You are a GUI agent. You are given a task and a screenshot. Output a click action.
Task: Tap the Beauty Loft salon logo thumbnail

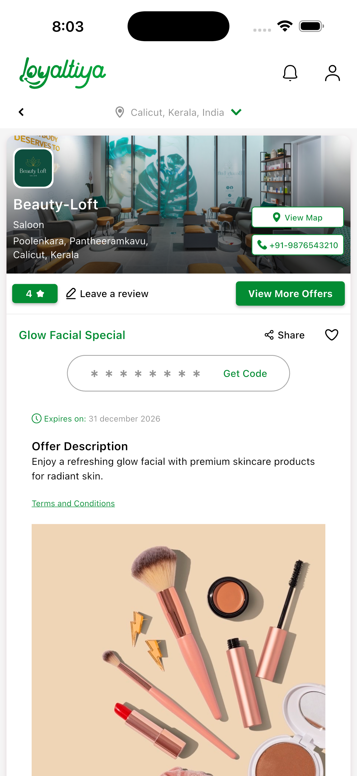(x=33, y=168)
